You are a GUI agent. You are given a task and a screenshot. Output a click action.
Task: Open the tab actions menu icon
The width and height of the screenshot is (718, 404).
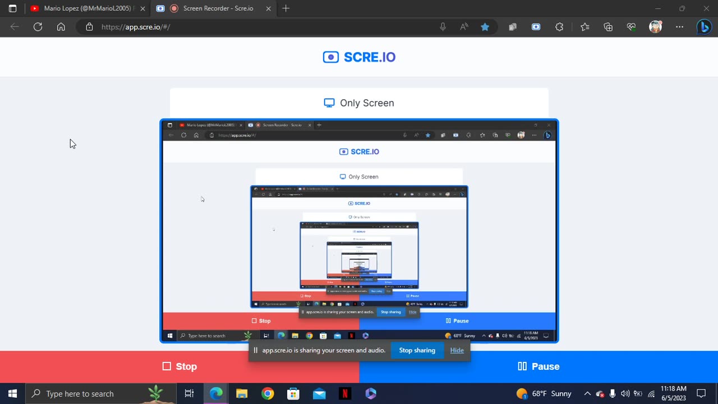pyautogui.click(x=12, y=8)
